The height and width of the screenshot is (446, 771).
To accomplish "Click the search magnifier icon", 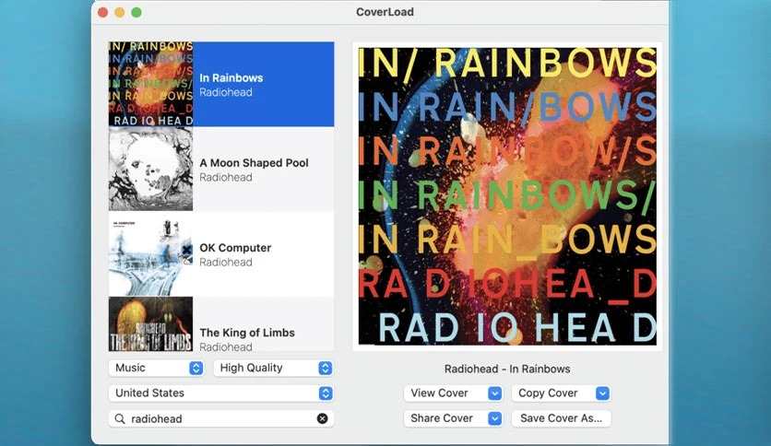I will [120, 418].
